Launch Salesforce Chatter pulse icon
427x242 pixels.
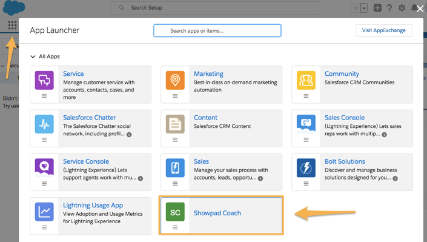tap(44, 124)
